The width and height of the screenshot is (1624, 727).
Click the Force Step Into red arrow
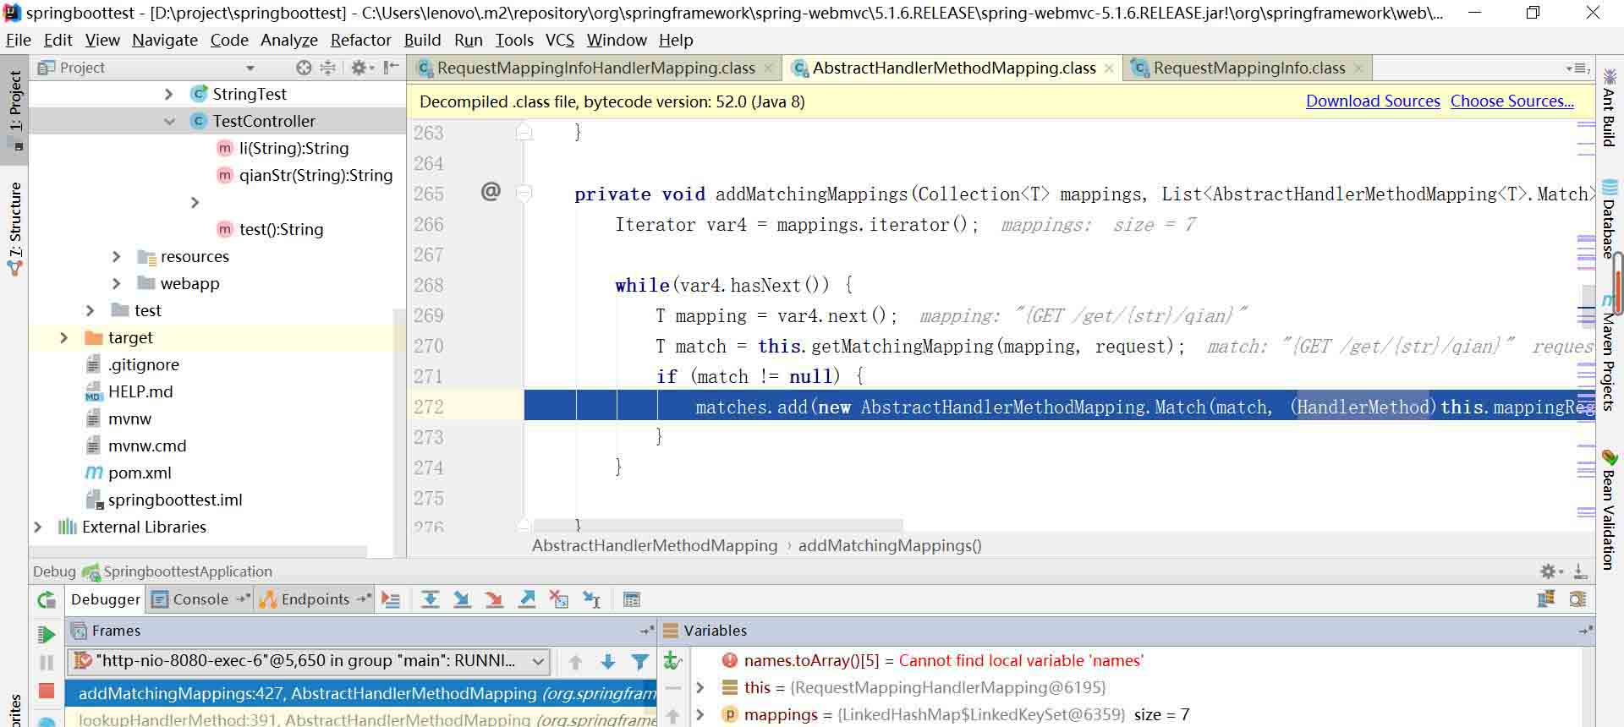[494, 599]
